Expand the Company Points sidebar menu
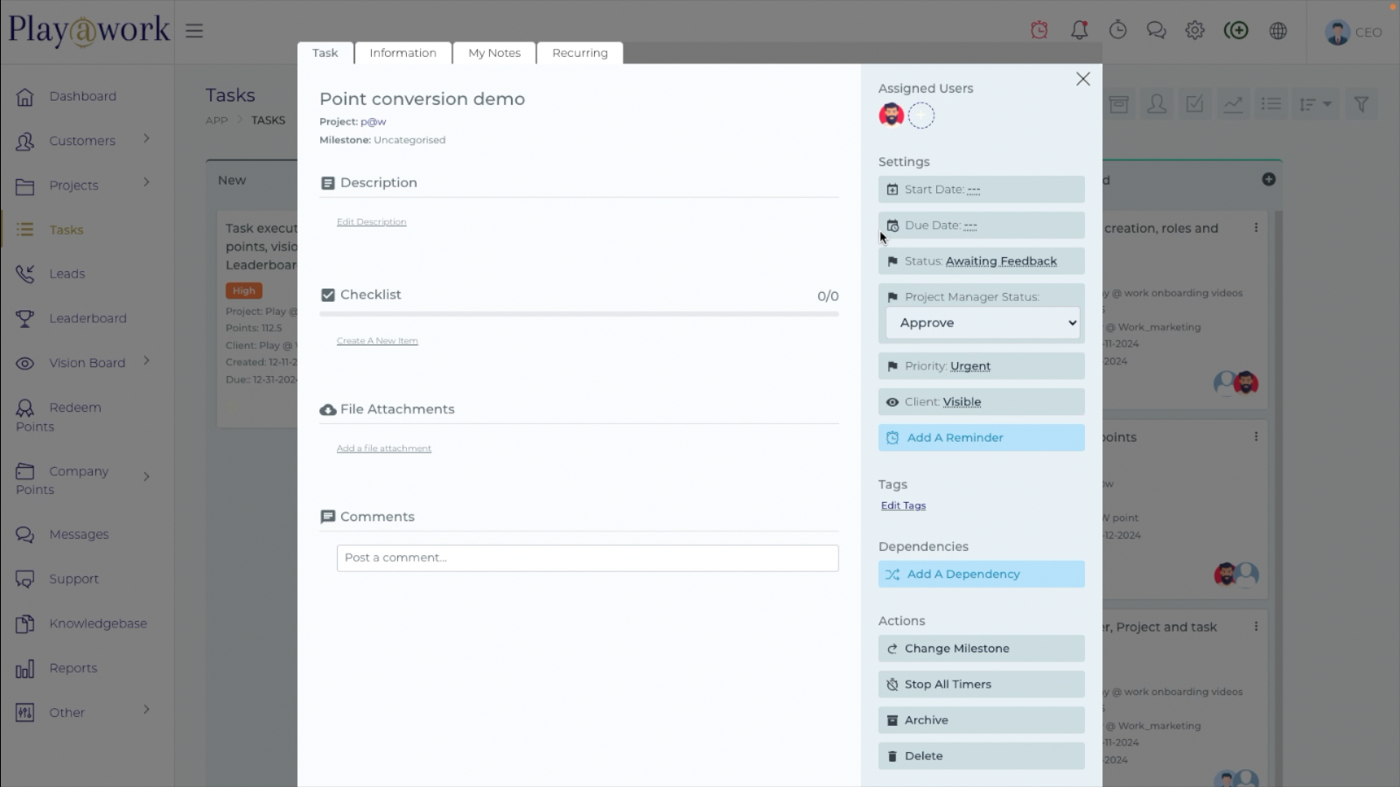 146,477
